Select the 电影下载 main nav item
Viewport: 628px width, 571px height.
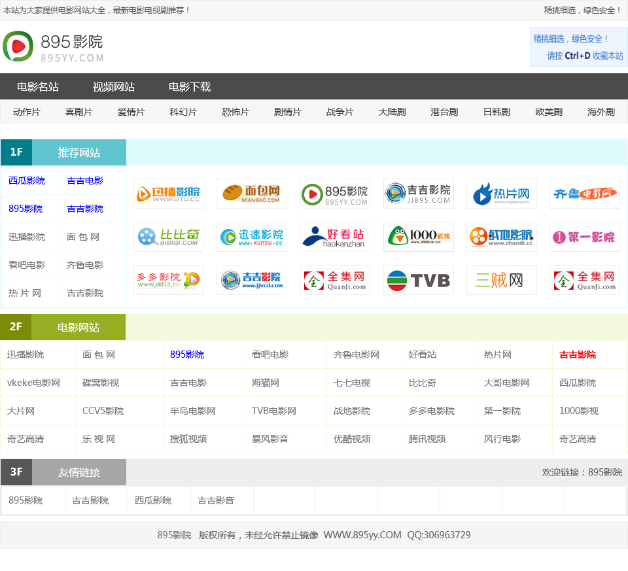(x=190, y=87)
